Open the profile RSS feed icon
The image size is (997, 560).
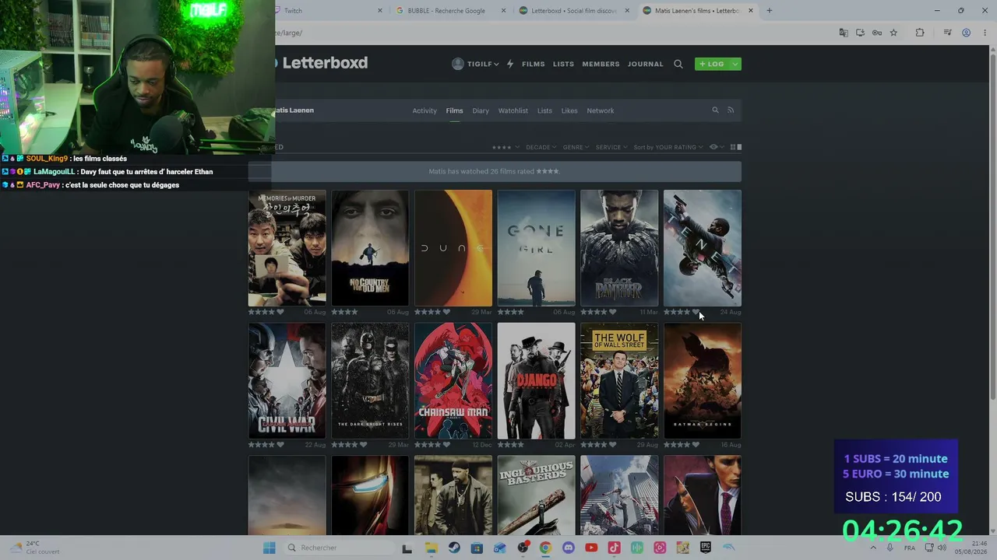click(731, 110)
